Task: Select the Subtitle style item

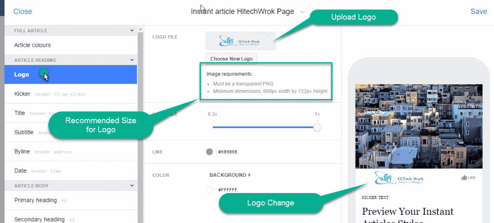Action: click(71, 132)
